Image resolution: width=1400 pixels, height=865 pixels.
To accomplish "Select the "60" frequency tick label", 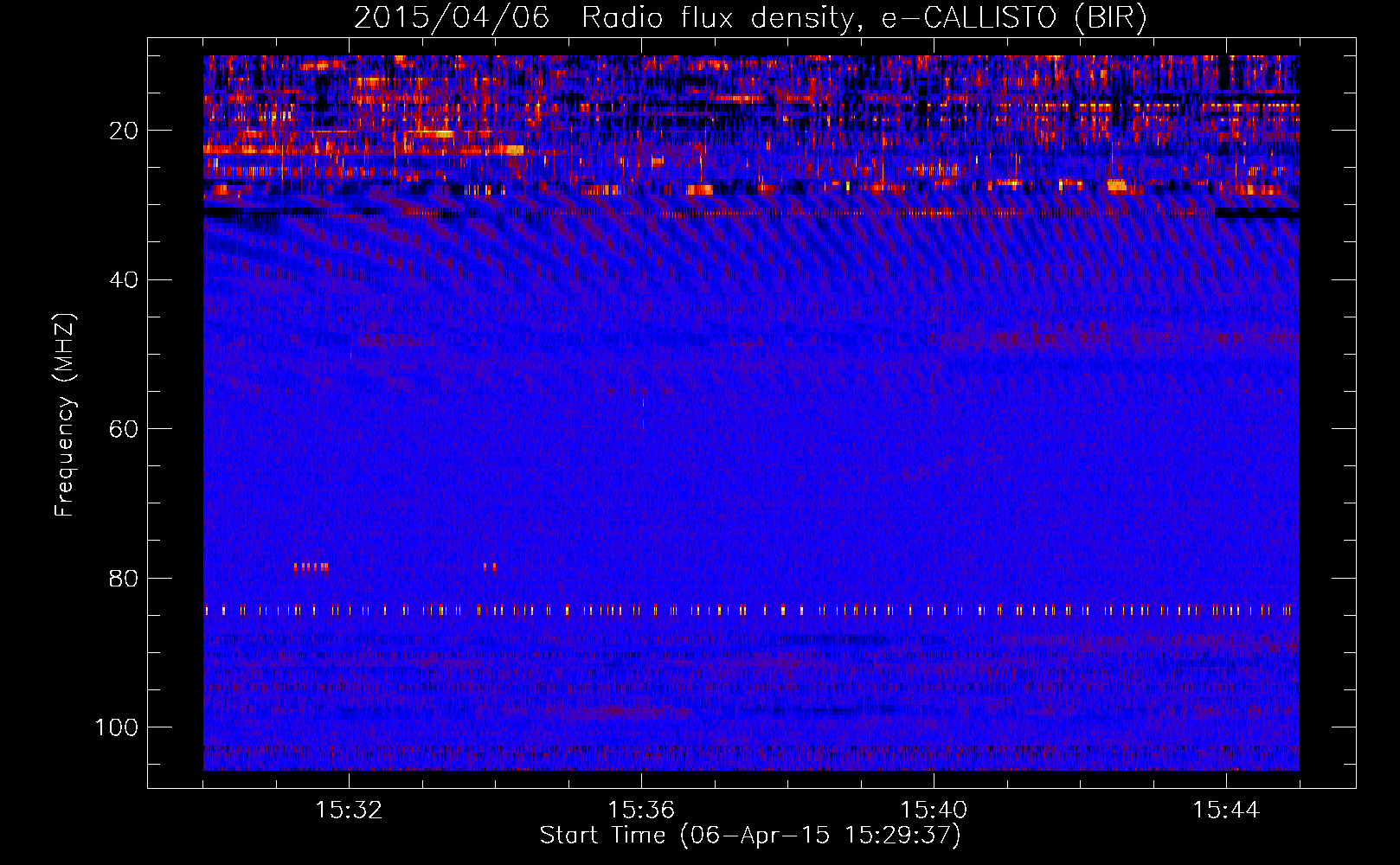I will click(124, 429).
